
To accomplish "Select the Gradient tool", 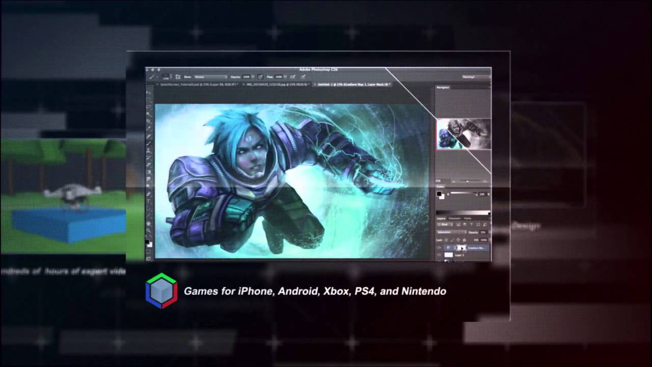I will (148, 172).
